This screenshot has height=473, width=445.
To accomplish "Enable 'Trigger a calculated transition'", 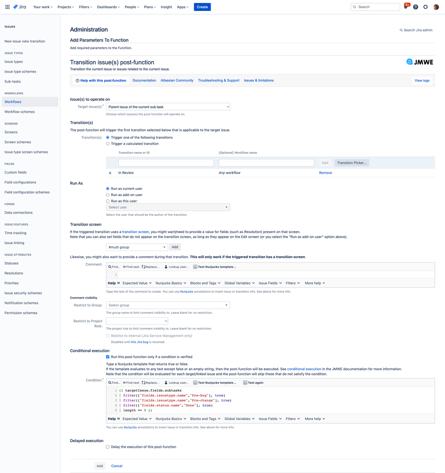I will click(x=107, y=143).
